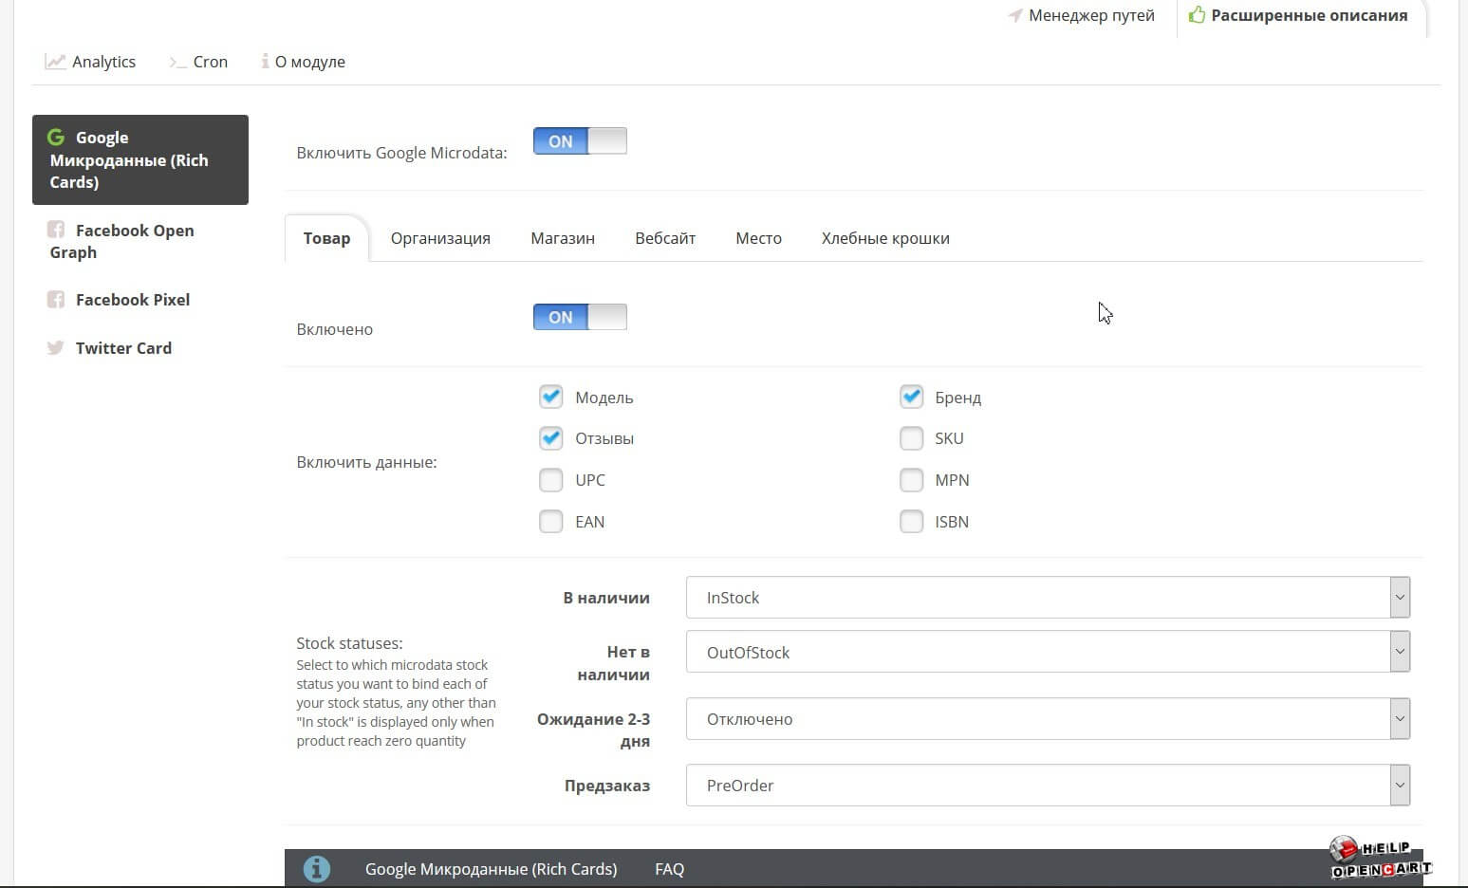Expand the Нет в наличии dropdown

(1047, 653)
